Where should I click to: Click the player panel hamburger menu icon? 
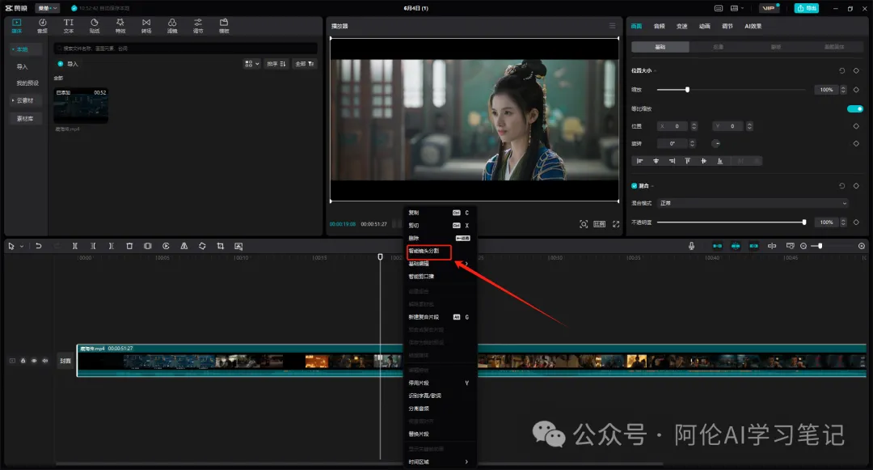(x=613, y=26)
